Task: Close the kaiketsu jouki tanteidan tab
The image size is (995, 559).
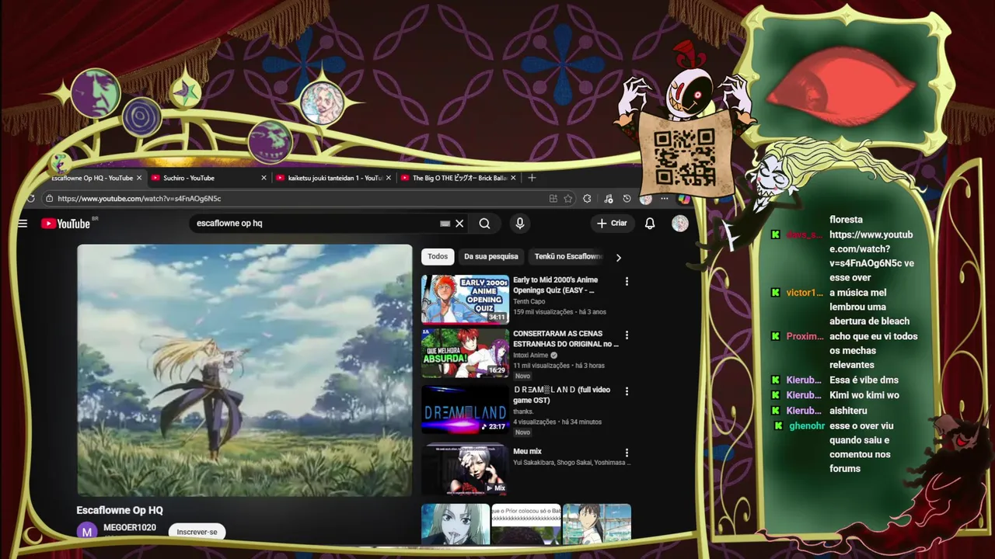Action: coord(389,178)
